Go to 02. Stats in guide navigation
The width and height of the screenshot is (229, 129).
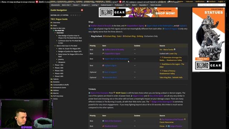(x=54, y=25)
